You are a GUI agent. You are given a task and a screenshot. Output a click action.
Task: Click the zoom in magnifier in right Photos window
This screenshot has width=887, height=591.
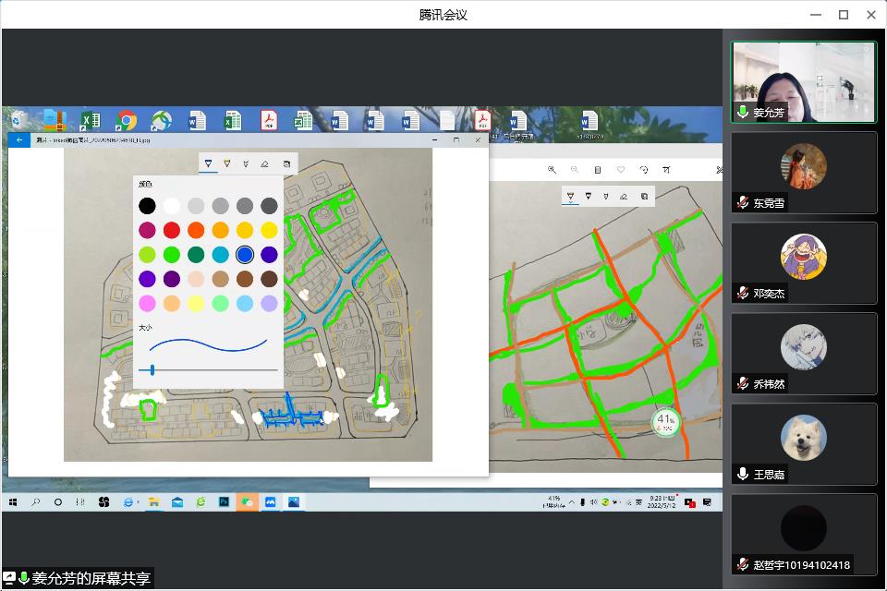[552, 170]
